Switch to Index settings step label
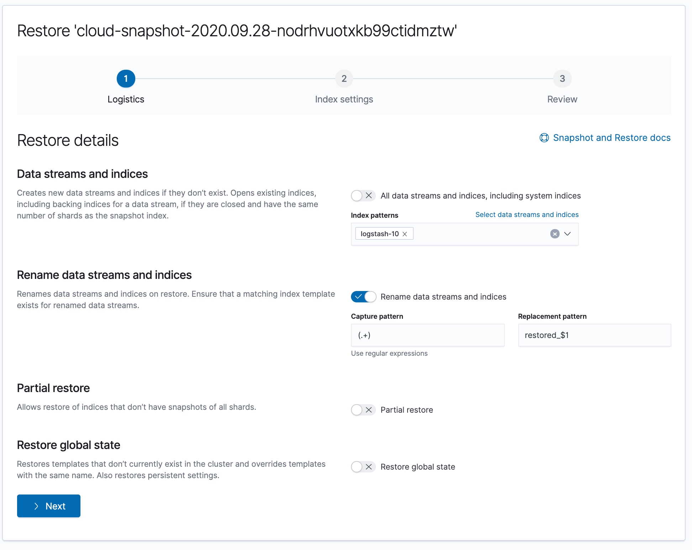Image resolution: width=692 pixels, height=550 pixels. coord(344,99)
